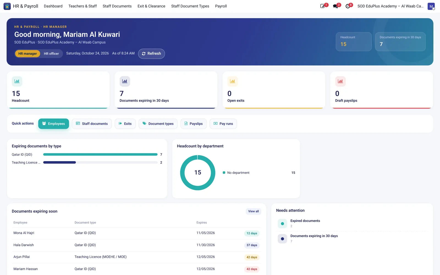The height and width of the screenshot is (275, 440).
Task: Open the Staff Documents menu
Action: pyautogui.click(x=117, y=6)
